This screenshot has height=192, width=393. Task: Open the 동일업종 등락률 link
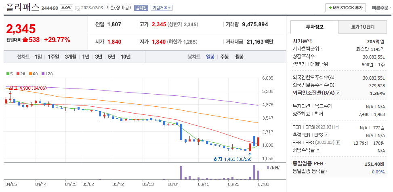(x=310, y=171)
